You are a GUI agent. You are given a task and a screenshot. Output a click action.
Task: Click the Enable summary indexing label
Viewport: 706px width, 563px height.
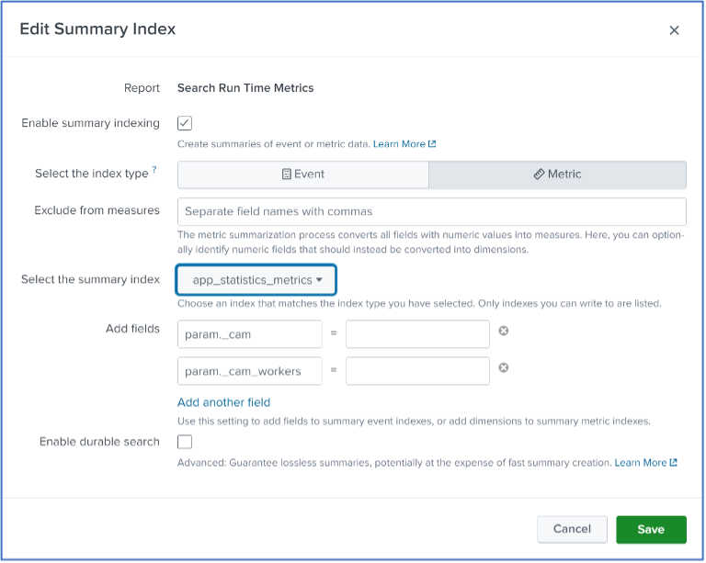(90, 123)
